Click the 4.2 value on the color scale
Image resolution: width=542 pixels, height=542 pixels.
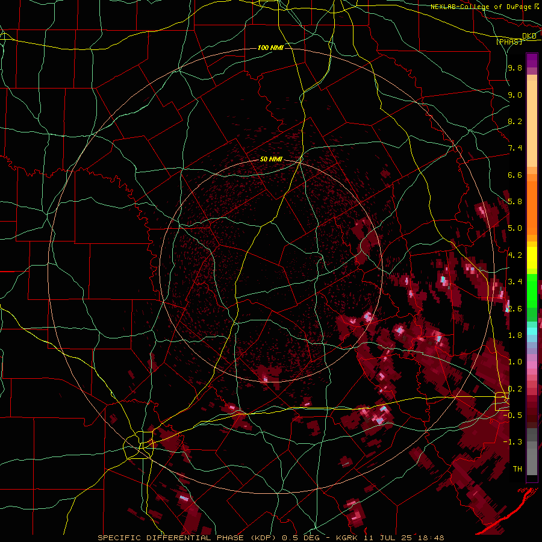[515, 255]
